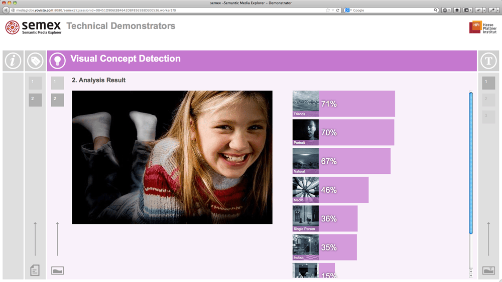
Task: Open the info panel icon
Action: click(13, 61)
